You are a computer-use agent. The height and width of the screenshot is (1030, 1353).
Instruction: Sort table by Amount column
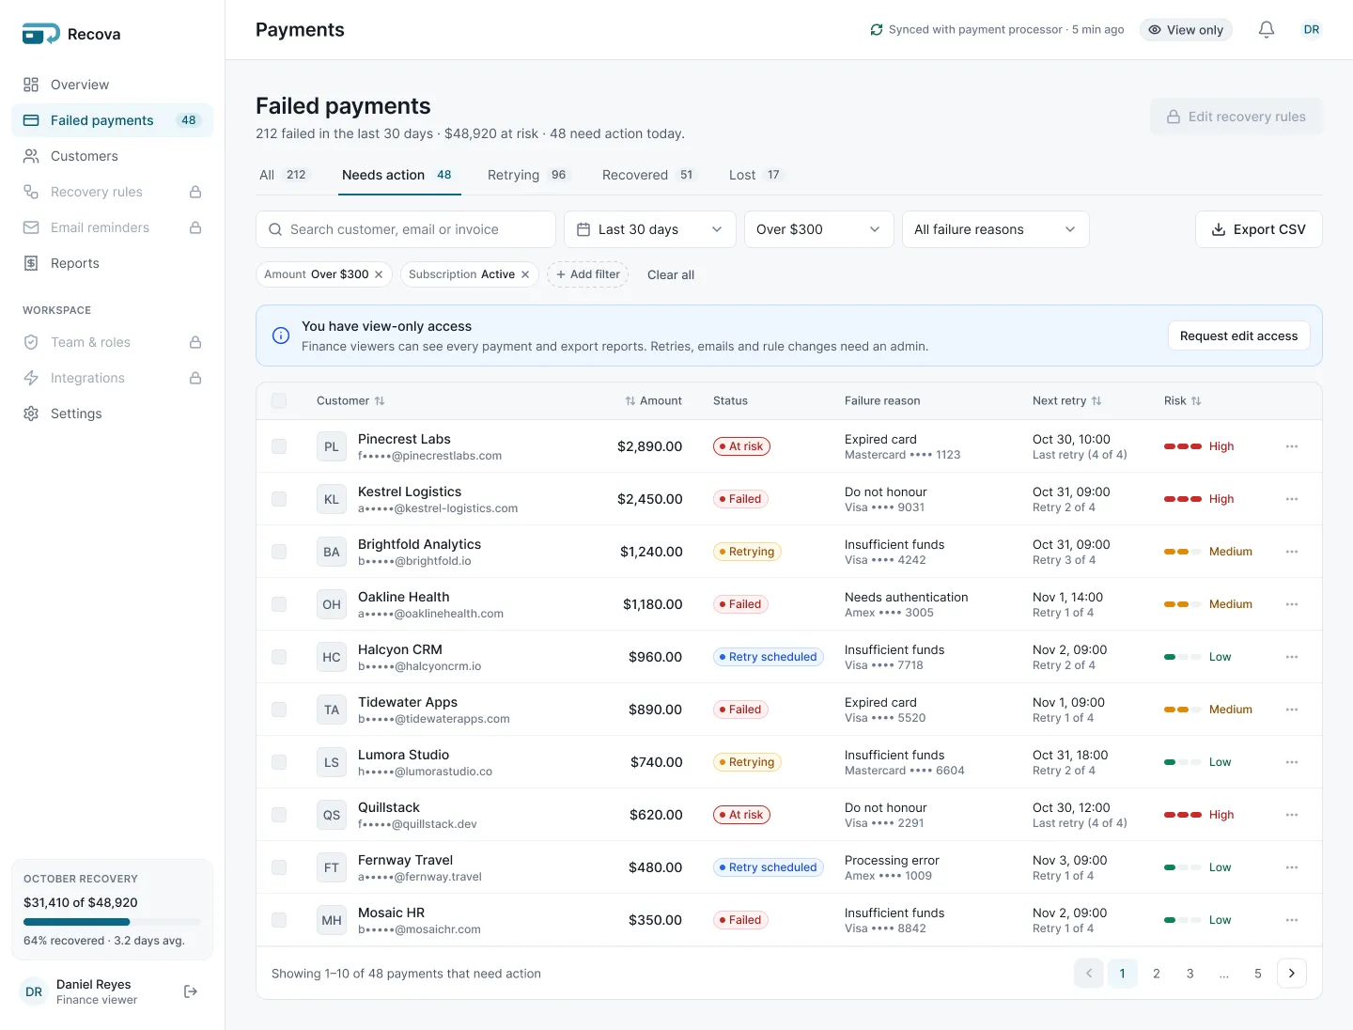point(654,400)
